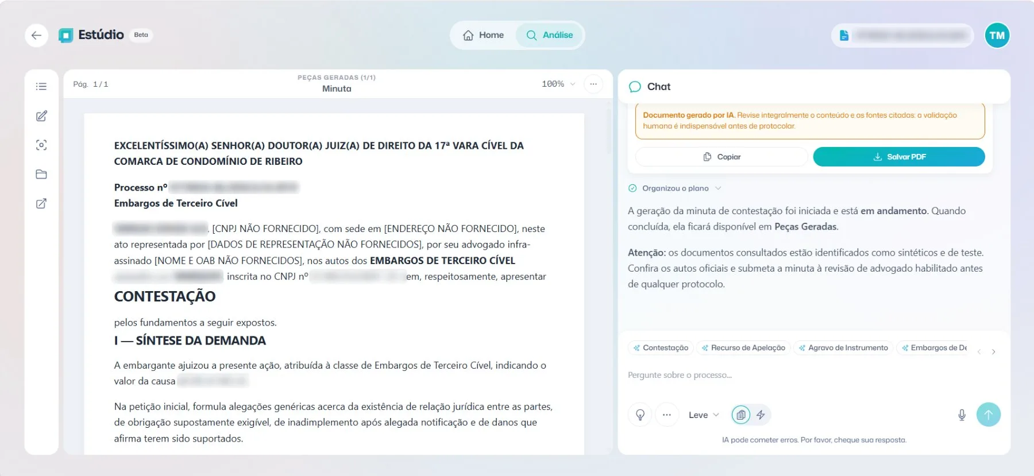Open the outline list icon in sidebar
1034x476 pixels.
pyautogui.click(x=41, y=87)
